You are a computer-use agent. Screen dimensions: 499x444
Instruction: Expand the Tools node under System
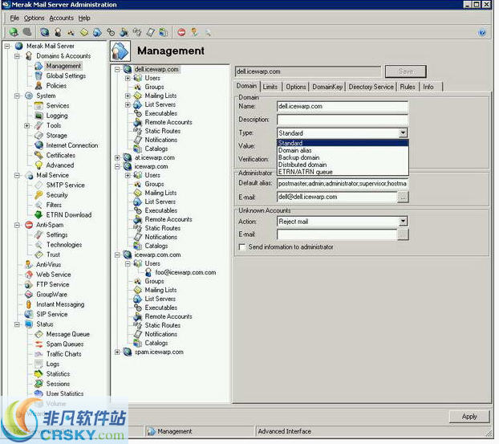[27, 125]
